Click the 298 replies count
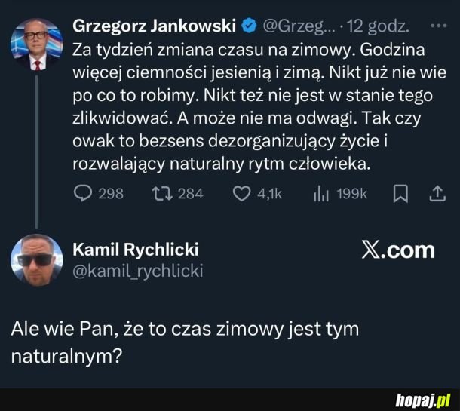Image resolution: width=460 pixels, height=411 pixels. [x=111, y=194]
